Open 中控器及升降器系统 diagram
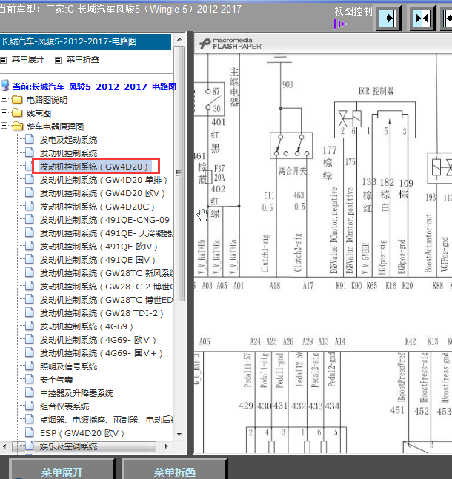 coord(77,393)
